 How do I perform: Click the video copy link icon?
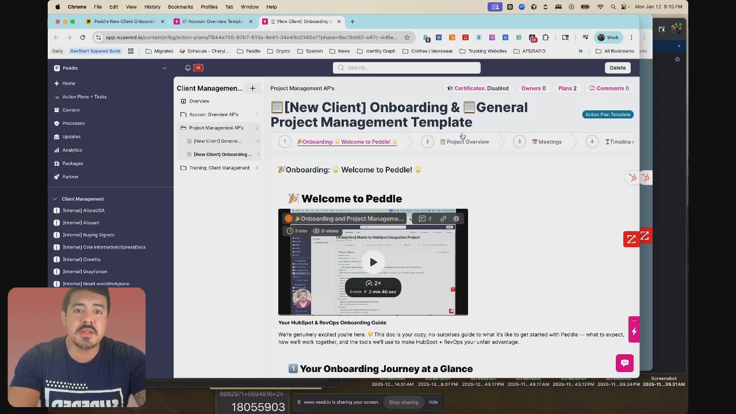tap(443, 218)
